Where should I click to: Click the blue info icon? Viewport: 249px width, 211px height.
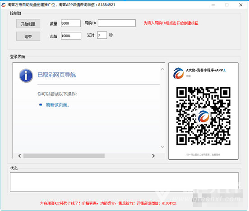click(x=26, y=76)
